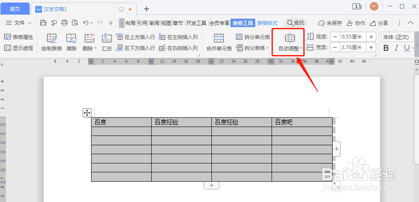Switch to Table Style (表格样式) tab
This screenshot has width=419, height=202.
click(267, 23)
